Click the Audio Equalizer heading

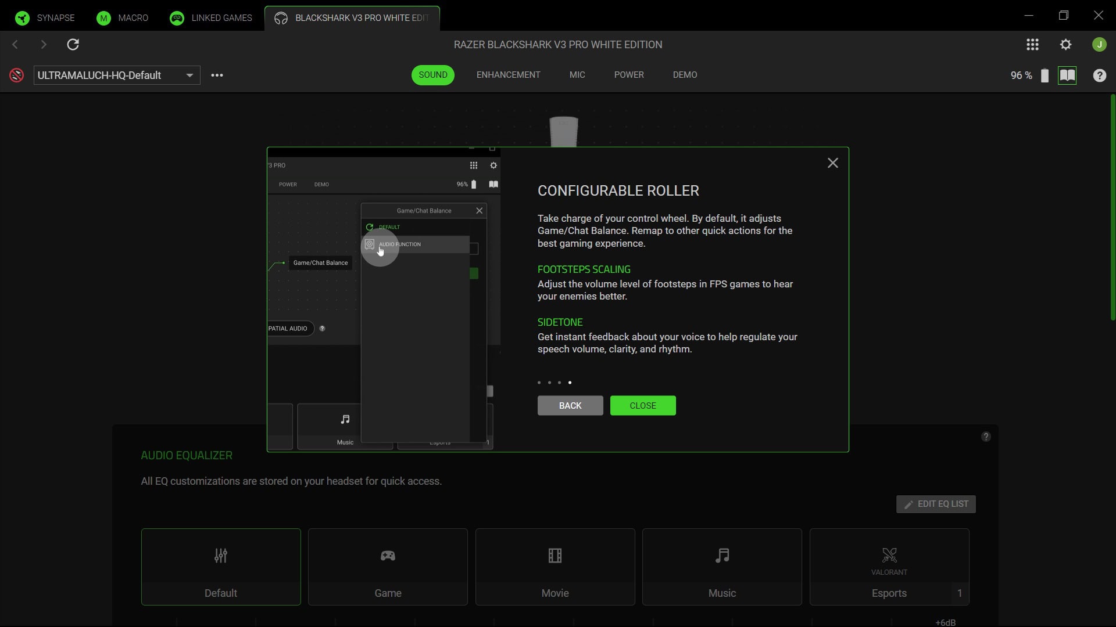[x=187, y=456]
